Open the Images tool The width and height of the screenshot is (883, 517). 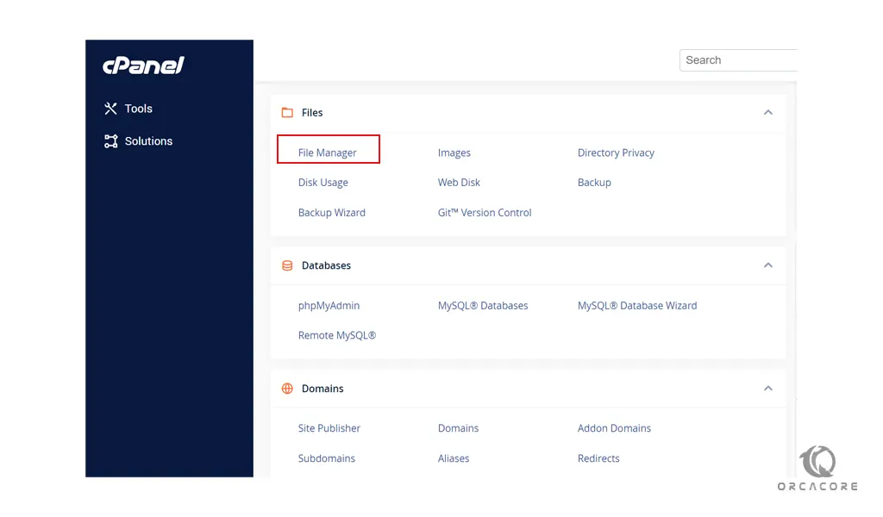point(454,153)
